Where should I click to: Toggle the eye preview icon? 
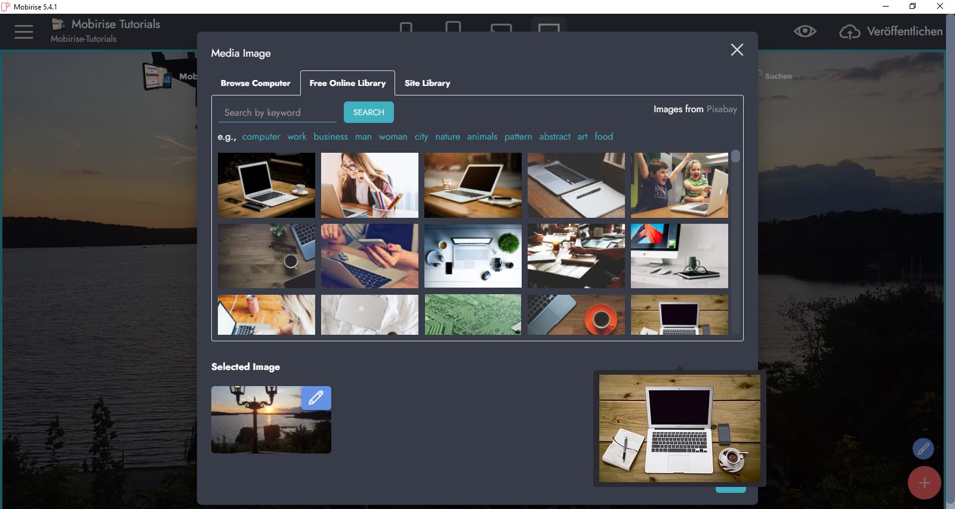[805, 31]
